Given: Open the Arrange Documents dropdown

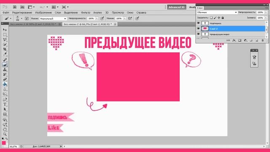Looking at the screenshot, I should click(x=55, y=7).
